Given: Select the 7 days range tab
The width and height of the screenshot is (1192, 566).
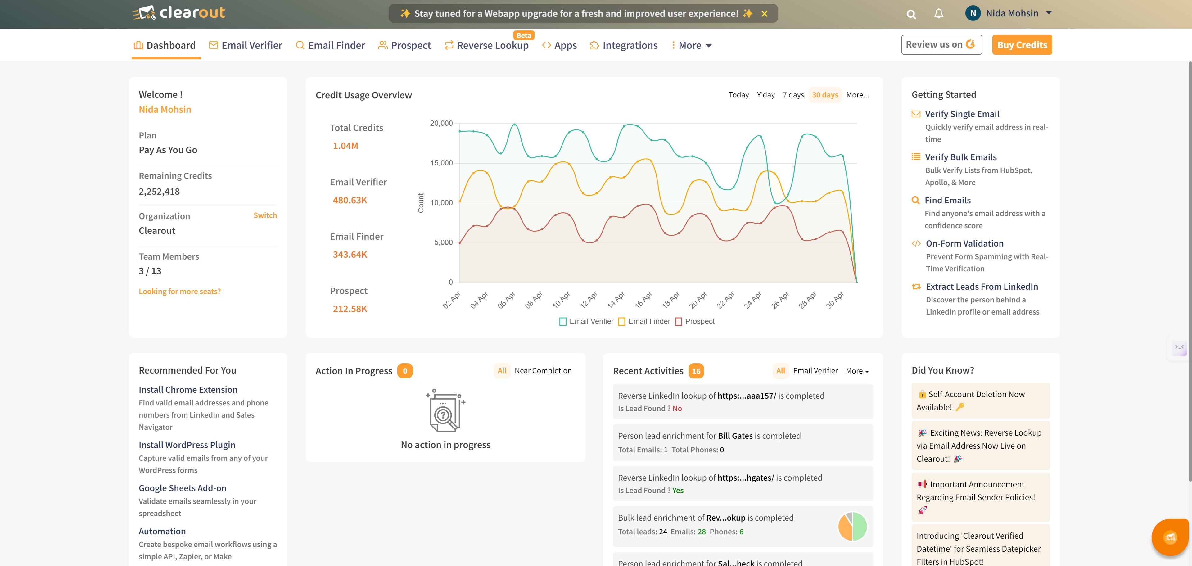Looking at the screenshot, I should pyautogui.click(x=793, y=95).
